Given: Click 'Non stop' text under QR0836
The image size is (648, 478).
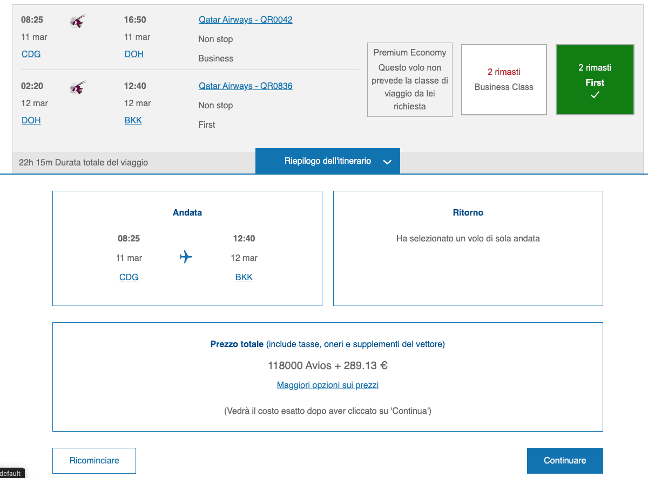Looking at the screenshot, I should [215, 105].
